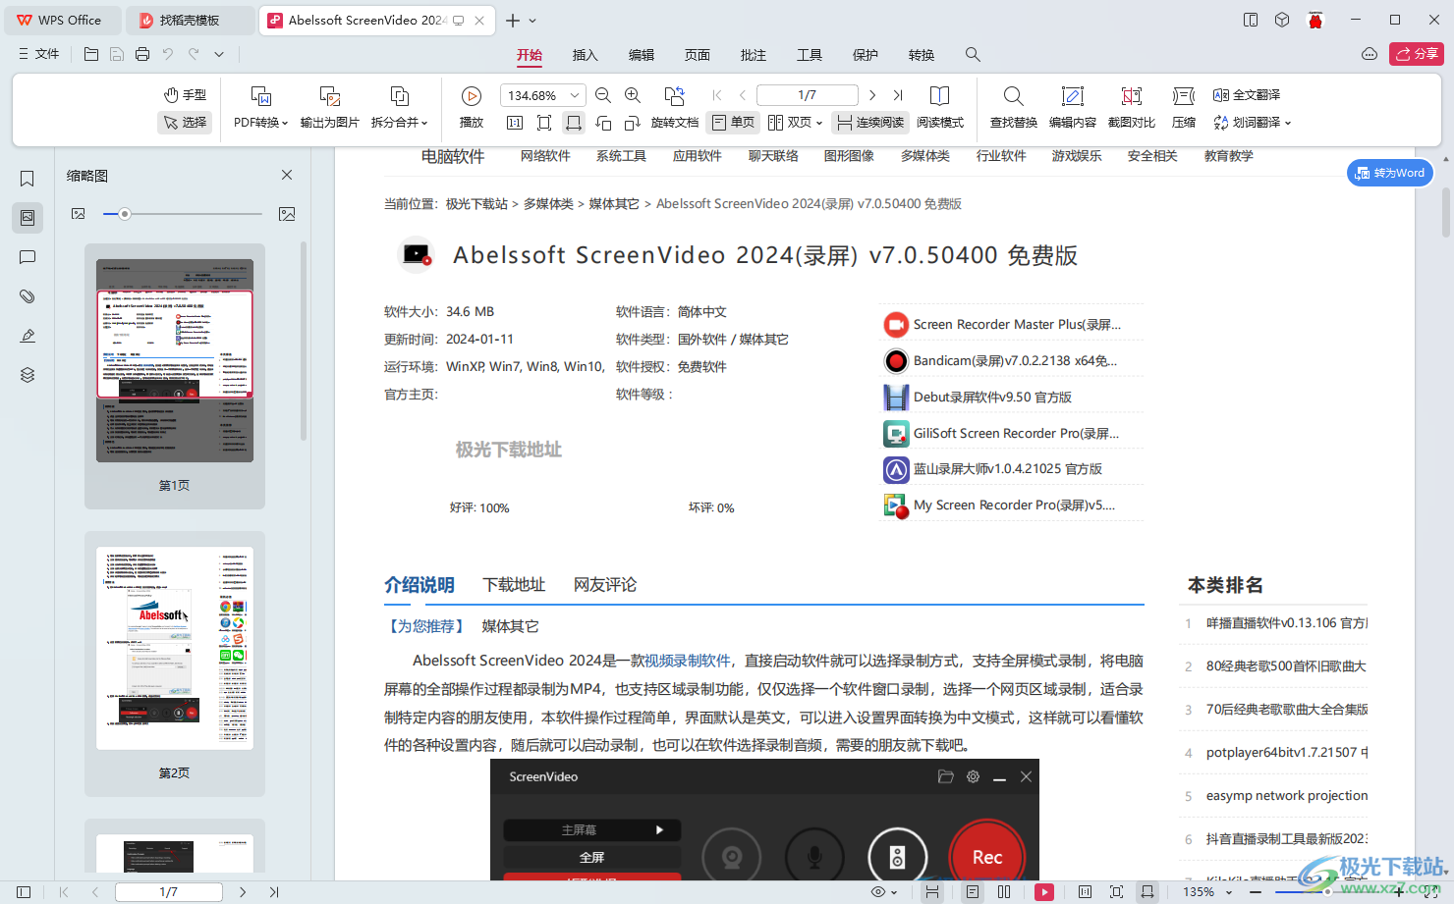Expand the PDF convert dropdown arrow
This screenshot has height=904, width=1454.
click(285, 124)
